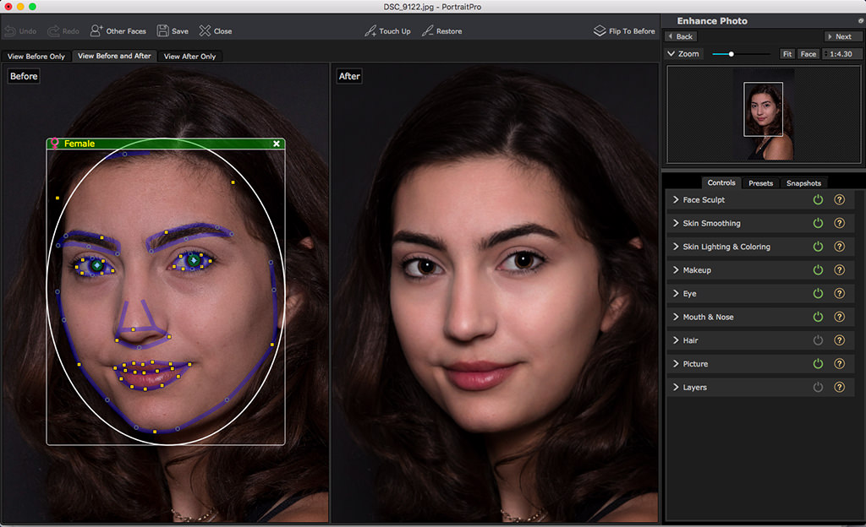Open help for Layers section
Image resolution: width=866 pixels, height=527 pixels.
[839, 387]
